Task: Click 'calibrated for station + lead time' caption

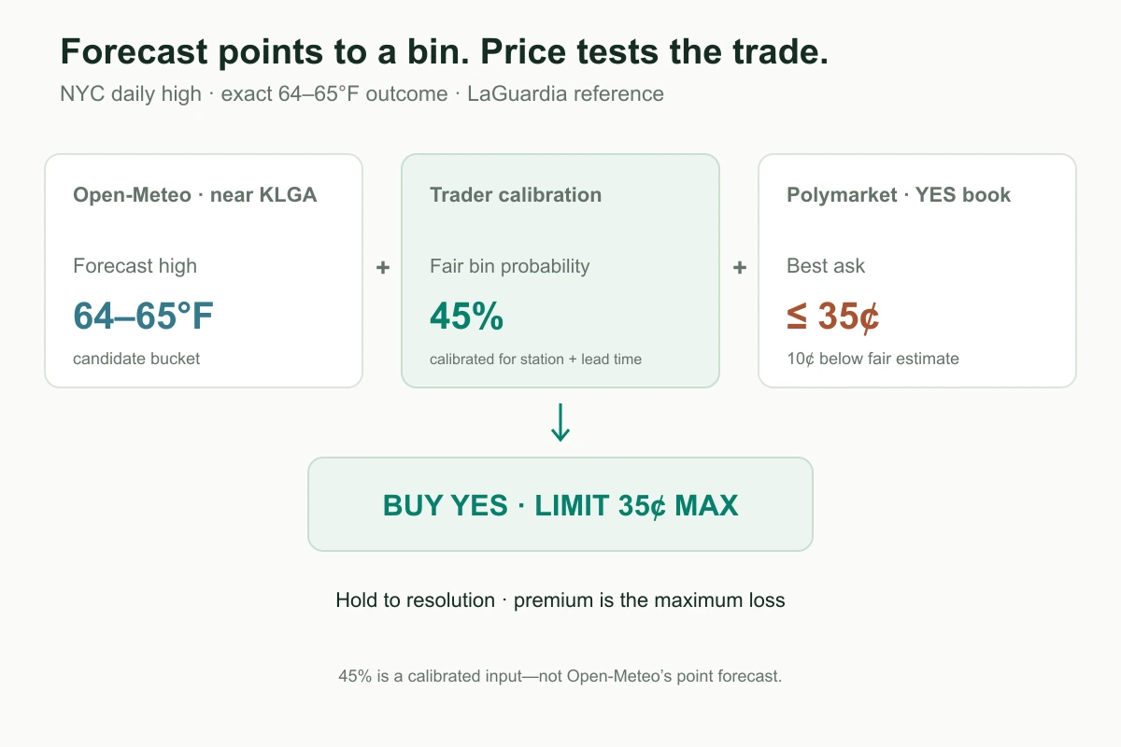Action: coord(535,359)
